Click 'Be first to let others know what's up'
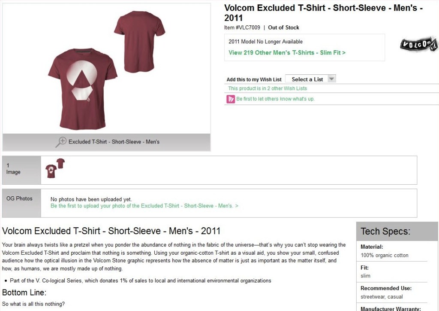The width and height of the screenshot is (439, 311). pos(275,99)
